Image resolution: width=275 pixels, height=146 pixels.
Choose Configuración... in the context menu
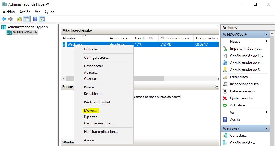pyautogui.click(x=104, y=58)
